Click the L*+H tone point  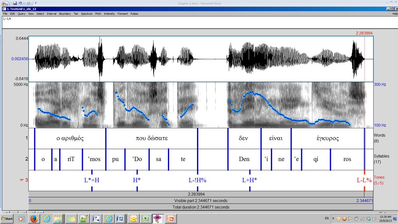pyautogui.click(x=92, y=180)
